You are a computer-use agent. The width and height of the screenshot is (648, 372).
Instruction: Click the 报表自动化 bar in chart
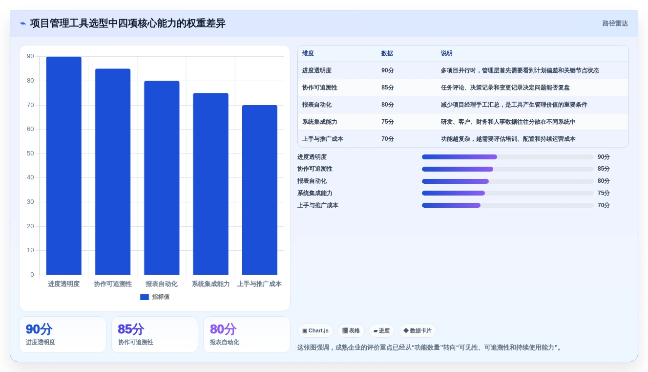[162, 178]
